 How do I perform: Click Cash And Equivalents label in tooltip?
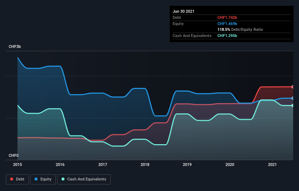point(192,36)
